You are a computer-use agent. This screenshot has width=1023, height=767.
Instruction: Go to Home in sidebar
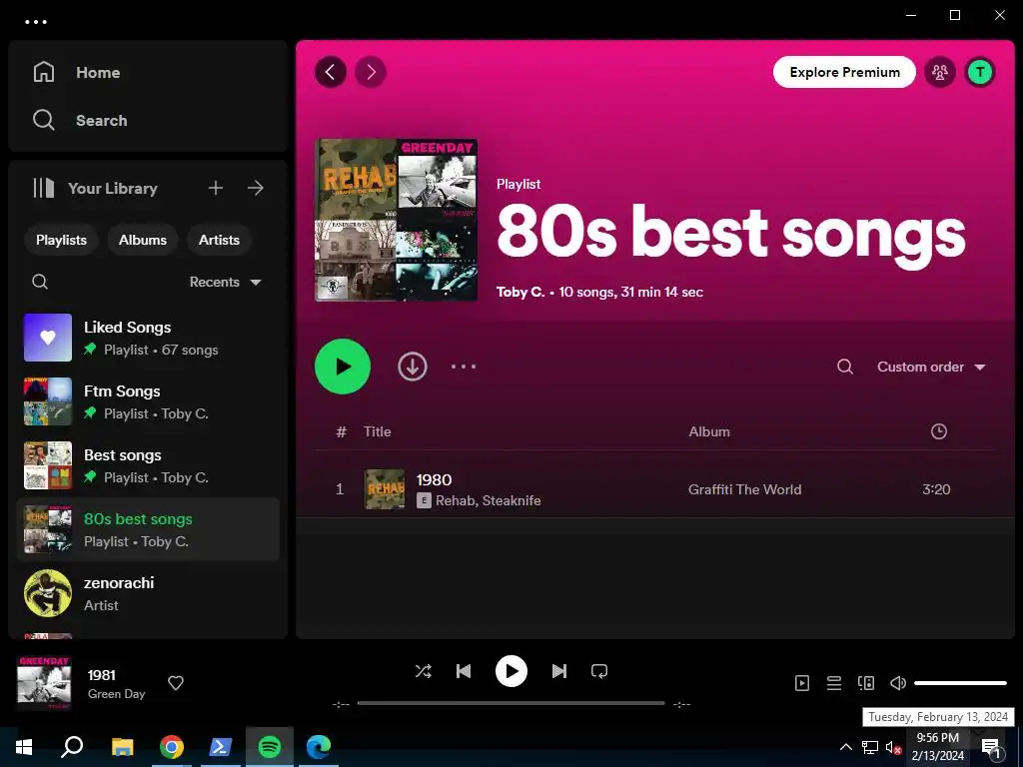pyautogui.click(x=77, y=72)
